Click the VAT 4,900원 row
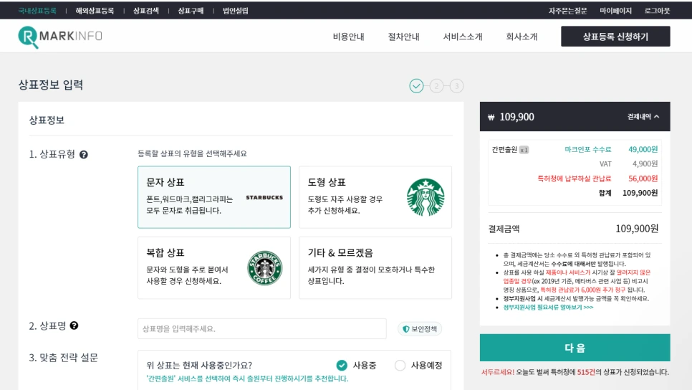 [x=628, y=164]
